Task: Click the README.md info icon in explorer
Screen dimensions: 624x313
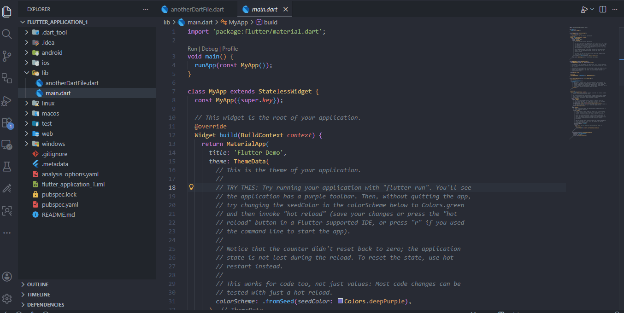Action: coord(35,214)
